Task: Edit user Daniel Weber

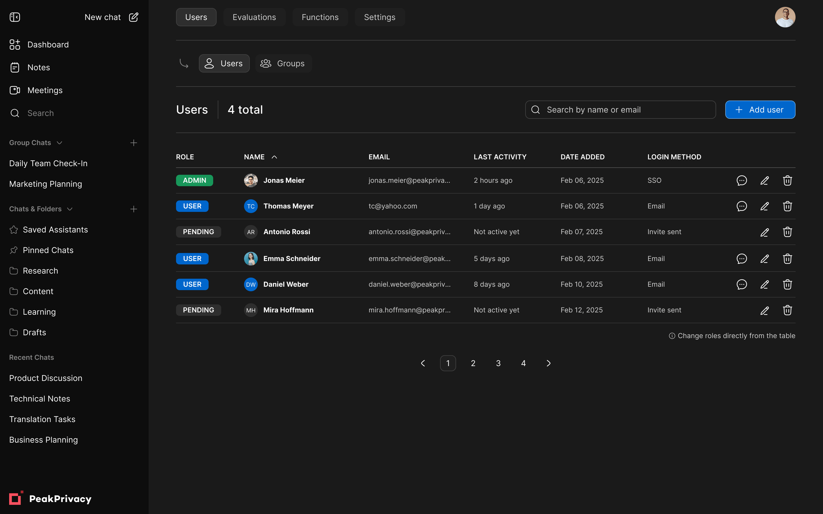Action: point(764,284)
